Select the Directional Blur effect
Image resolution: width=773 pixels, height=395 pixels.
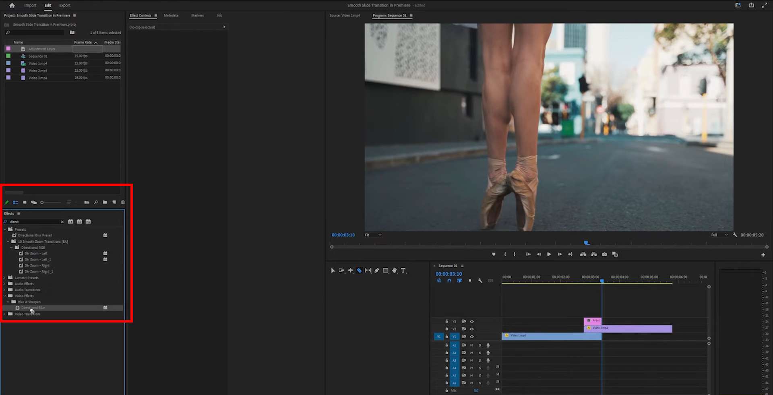[x=33, y=308]
